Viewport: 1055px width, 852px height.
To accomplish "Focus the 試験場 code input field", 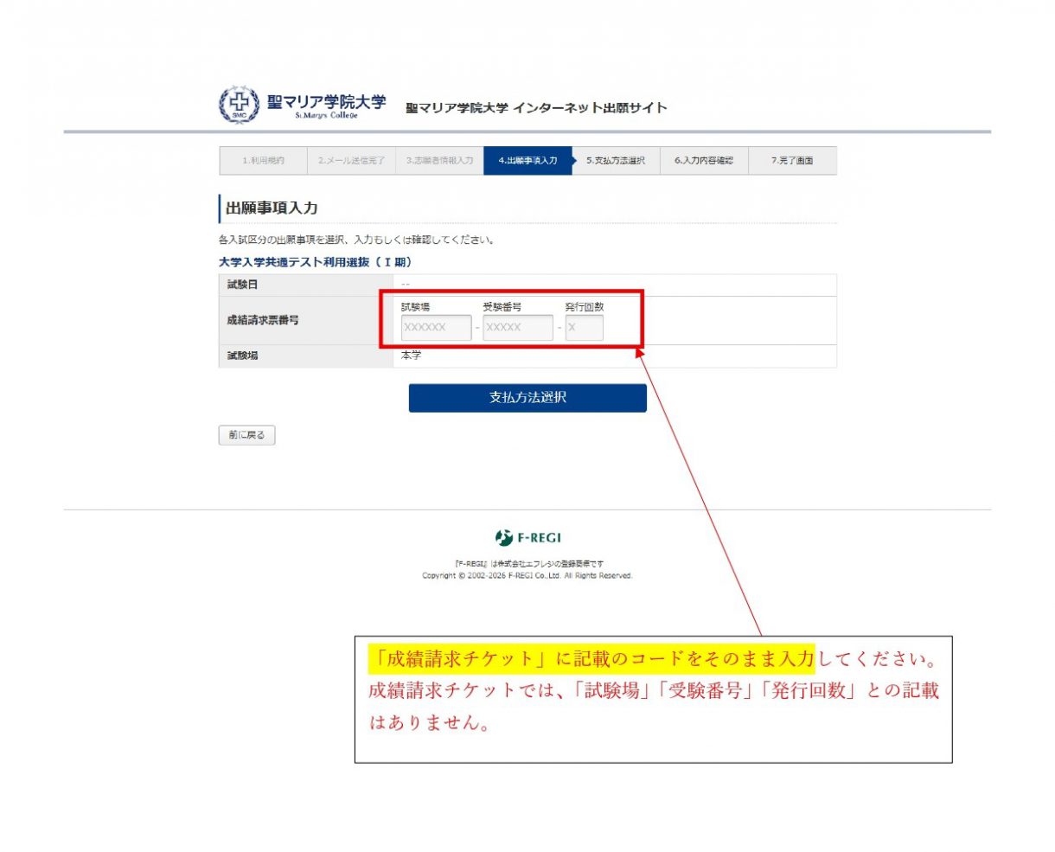I will point(436,328).
